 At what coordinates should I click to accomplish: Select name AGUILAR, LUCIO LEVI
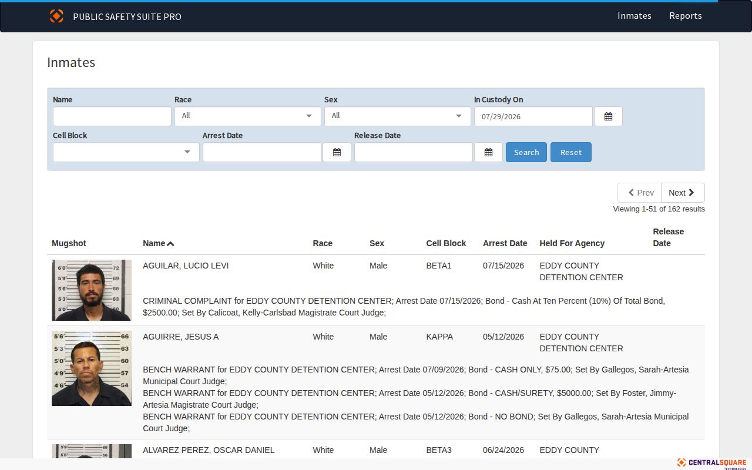pos(186,266)
